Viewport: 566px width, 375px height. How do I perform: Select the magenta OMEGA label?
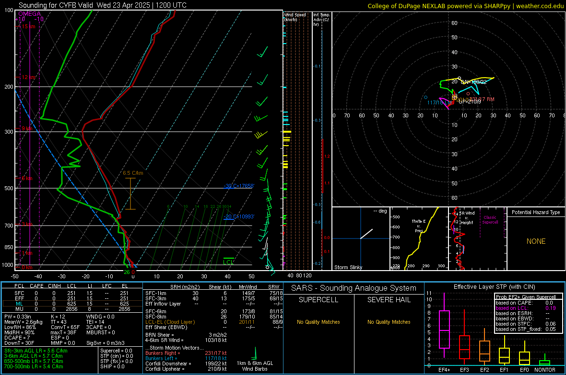click(30, 14)
